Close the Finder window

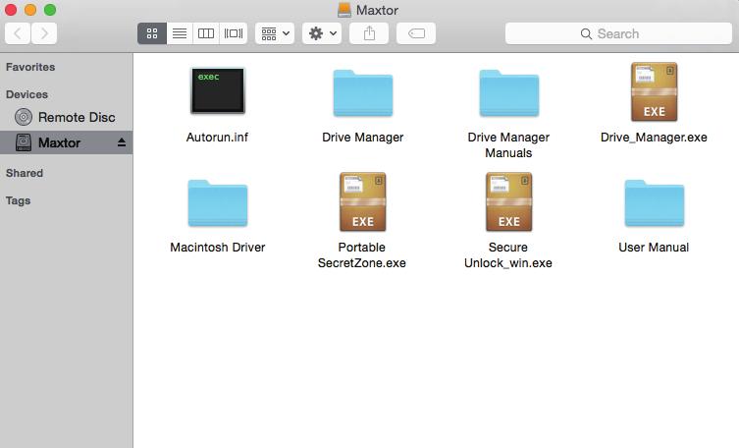click(11, 10)
